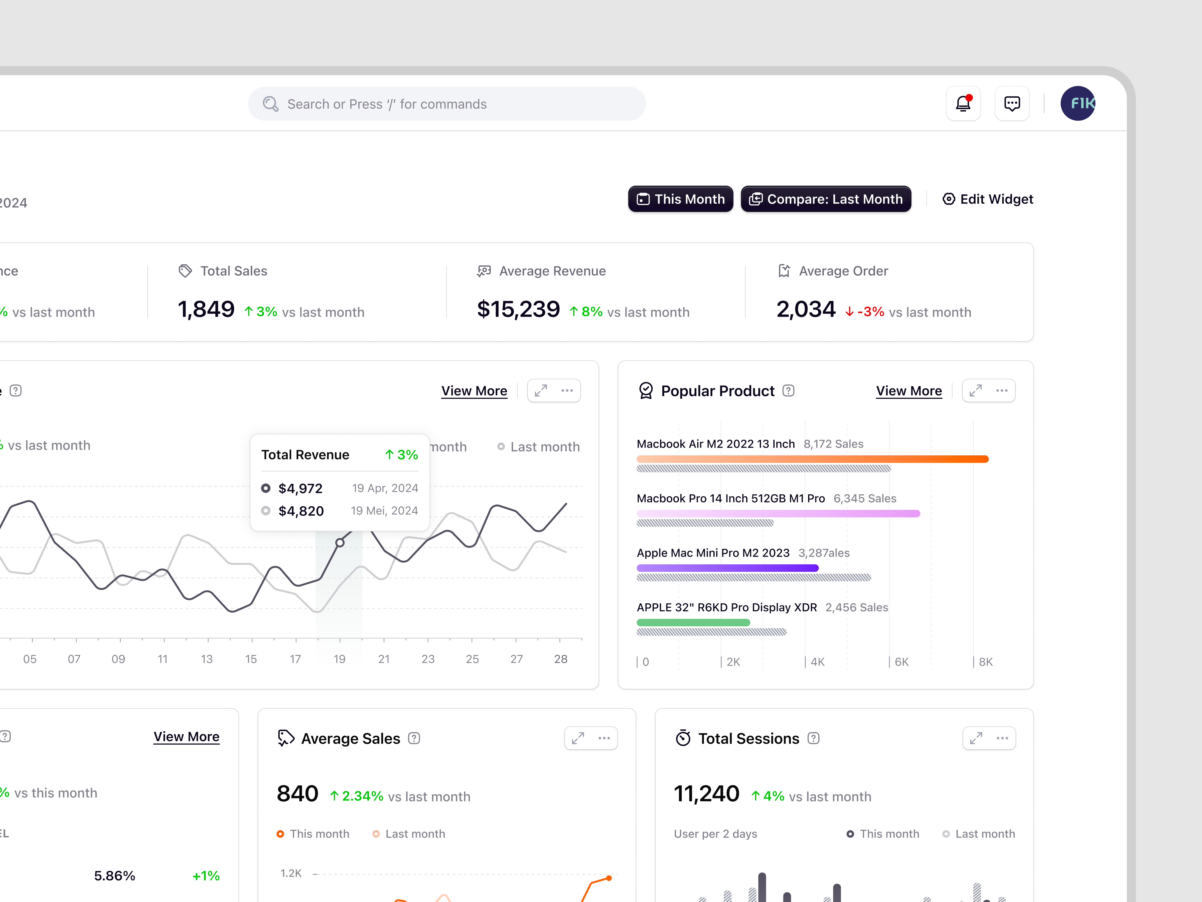Click the Edit Widget button
This screenshot has height=902, width=1202.
(x=987, y=199)
